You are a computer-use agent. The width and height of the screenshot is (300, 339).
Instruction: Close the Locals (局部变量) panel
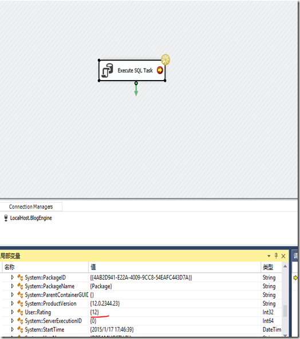click(283, 256)
